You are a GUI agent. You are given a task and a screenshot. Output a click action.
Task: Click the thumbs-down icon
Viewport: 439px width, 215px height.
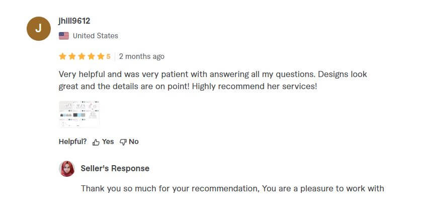pos(123,142)
